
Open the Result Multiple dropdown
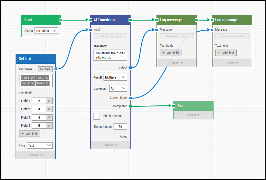point(115,77)
